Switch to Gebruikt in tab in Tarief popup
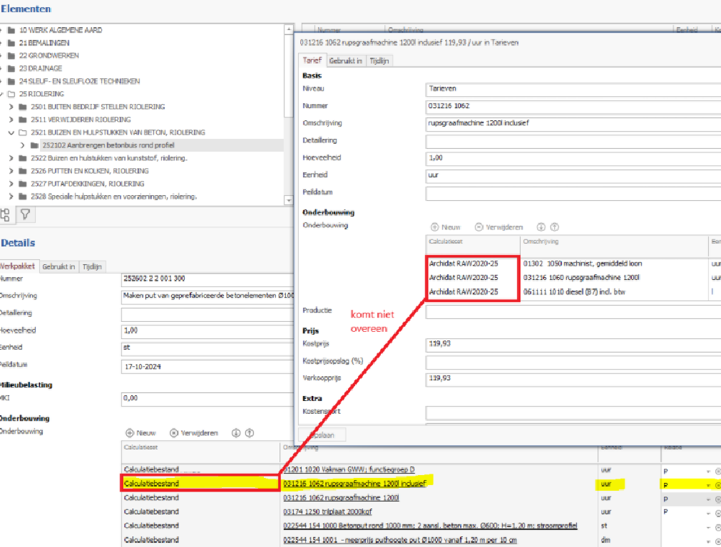Viewport: 721px width, 547px height. pyautogui.click(x=345, y=61)
